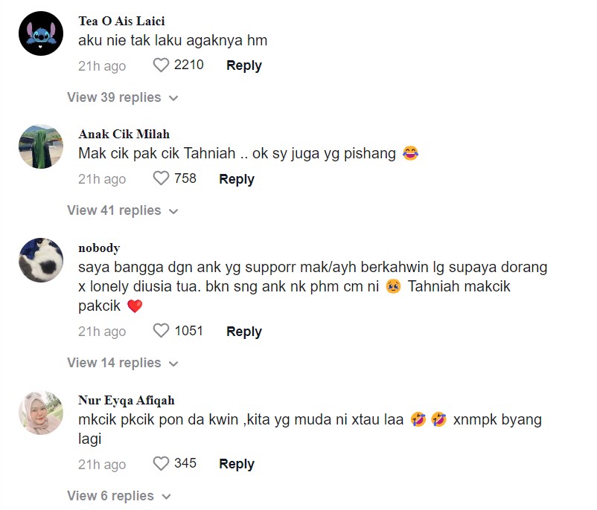Like the comment by Tea O Ais Laici
Screen dimensions: 597x510
tap(161, 65)
